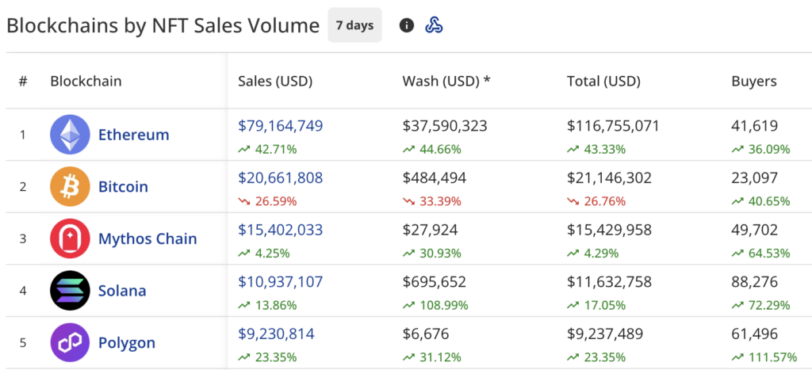Click Bitcoin sales value $20,661,808
The image size is (812, 370).
(281, 178)
